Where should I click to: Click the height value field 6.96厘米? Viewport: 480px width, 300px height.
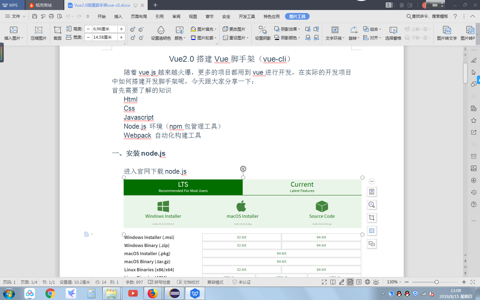coord(105,29)
